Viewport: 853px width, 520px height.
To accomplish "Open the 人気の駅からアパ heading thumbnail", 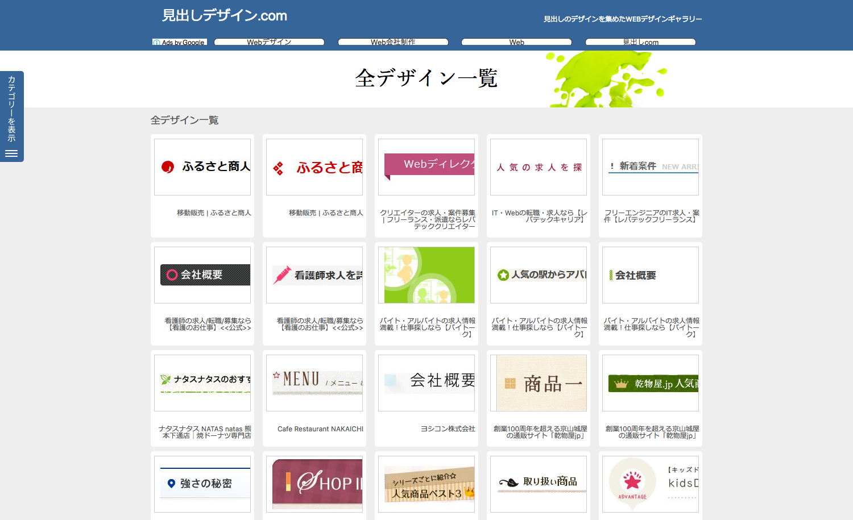I will [x=539, y=275].
